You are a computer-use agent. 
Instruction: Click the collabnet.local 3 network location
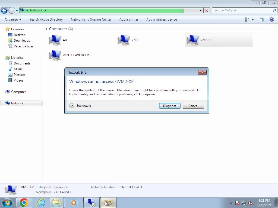coord(130,187)
